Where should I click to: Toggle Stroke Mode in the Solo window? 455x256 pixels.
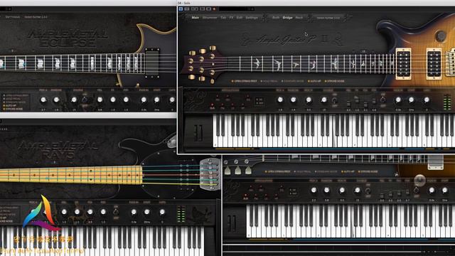[x=334, y=81]
